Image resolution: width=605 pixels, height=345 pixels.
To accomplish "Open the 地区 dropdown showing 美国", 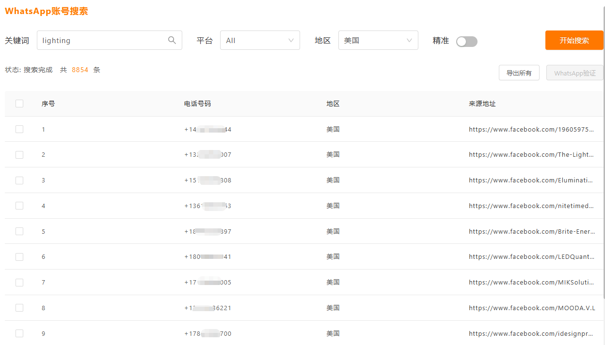I will click(378, 40).
